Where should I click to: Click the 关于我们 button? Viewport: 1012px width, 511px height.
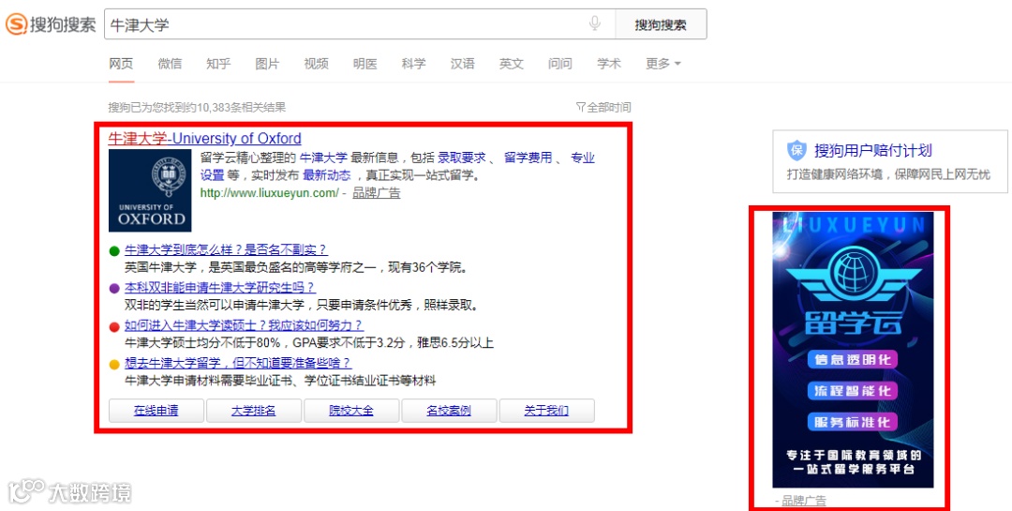coord(546,411)
